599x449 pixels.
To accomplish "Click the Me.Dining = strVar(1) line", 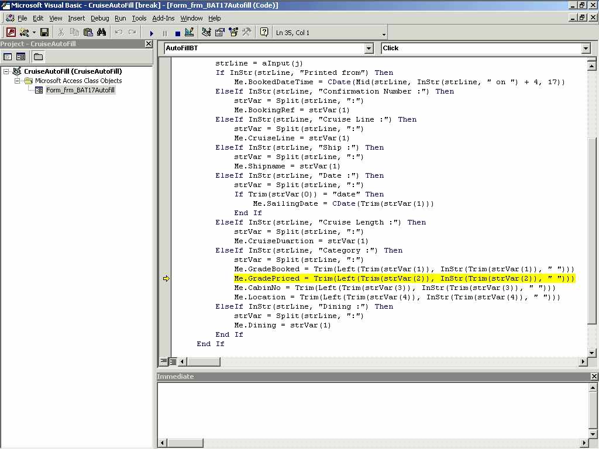I will coord(283,325).
